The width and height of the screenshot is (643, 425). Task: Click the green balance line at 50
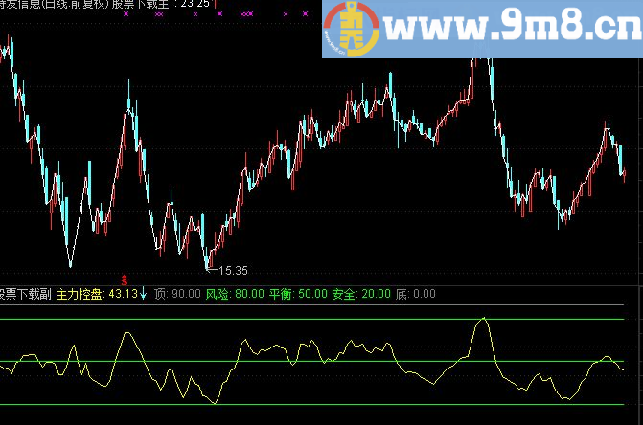click(311, 361)
